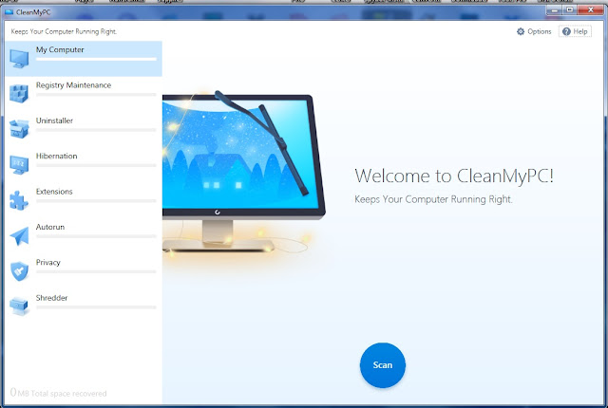Screen dimensions: 608x408
Task: Click the My Computer progress bar
Action: point(96,59)
